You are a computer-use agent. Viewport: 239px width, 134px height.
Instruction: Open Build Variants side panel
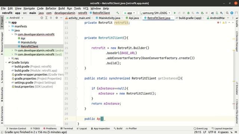[x=2, y=115]
